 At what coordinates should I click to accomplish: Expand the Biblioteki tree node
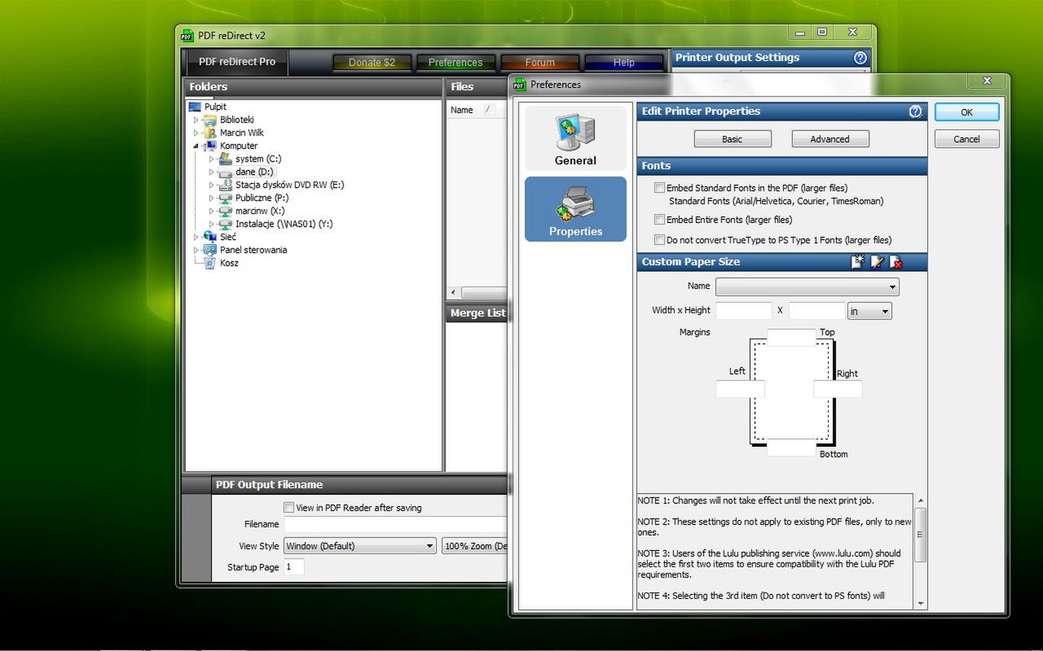(196, 120)
